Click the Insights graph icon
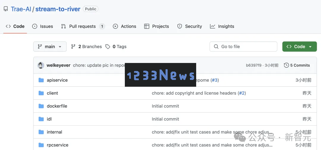This screenshot has width=321, height=150. coord(213,26)
